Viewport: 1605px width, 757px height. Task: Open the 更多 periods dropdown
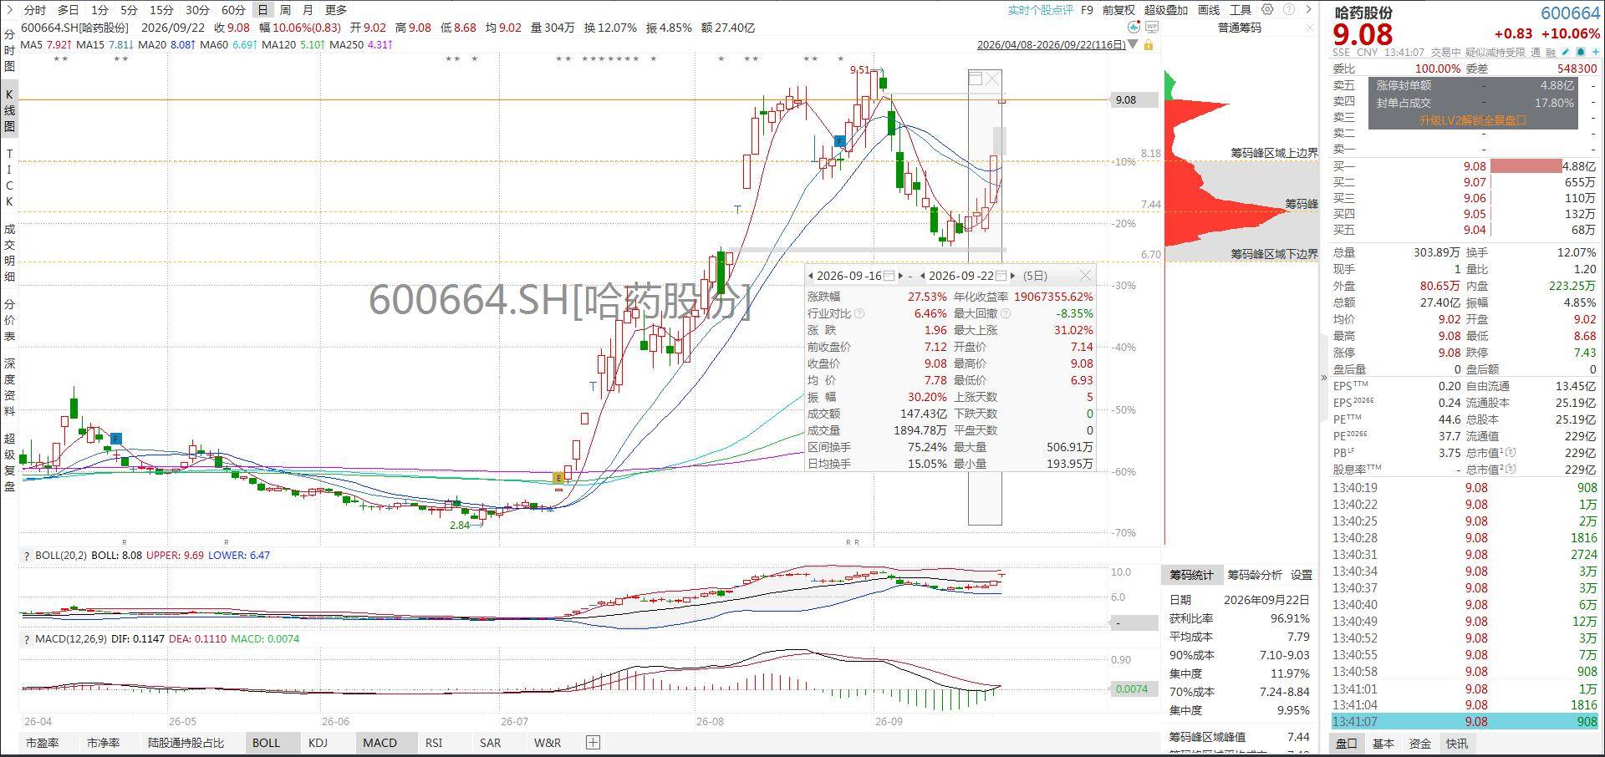(x=335, y=10)
